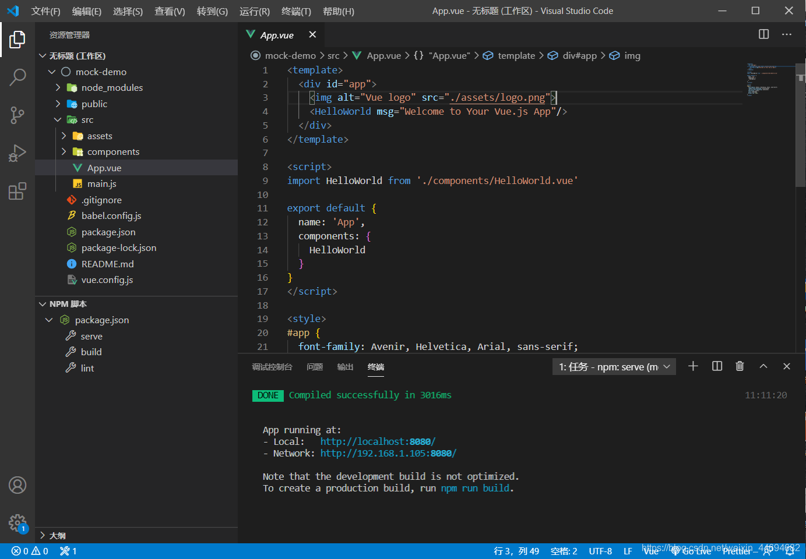This screenshot has width=806, height=559.
Task: Kill terminal with trash icon
Action: pyautogui.click(x=740, y=366)
